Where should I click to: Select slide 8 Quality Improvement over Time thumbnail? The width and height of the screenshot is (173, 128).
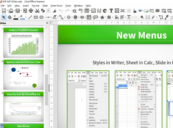(x=23, y=75)
